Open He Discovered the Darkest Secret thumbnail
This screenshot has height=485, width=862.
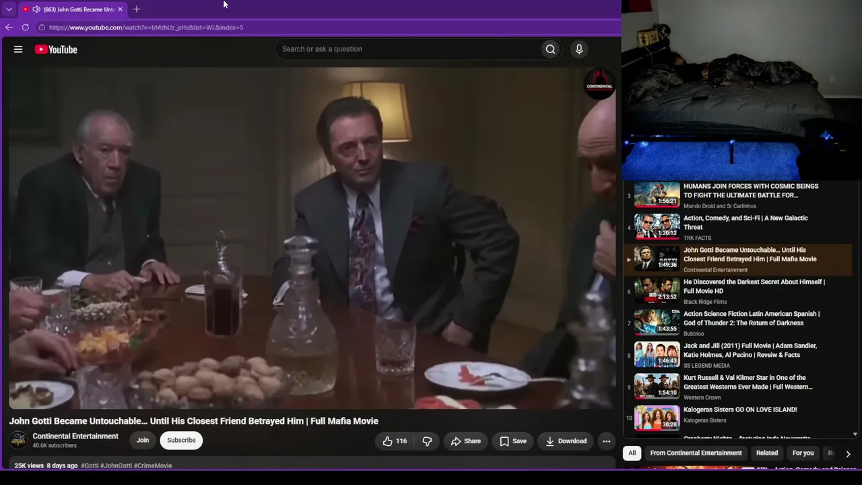pyautogui.click(x=657, y=291)
